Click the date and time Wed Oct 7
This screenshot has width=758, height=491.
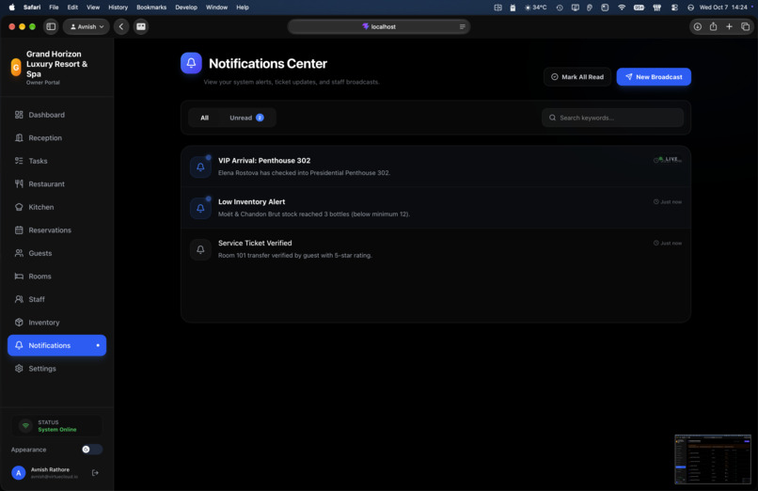(x=723, y=8)
